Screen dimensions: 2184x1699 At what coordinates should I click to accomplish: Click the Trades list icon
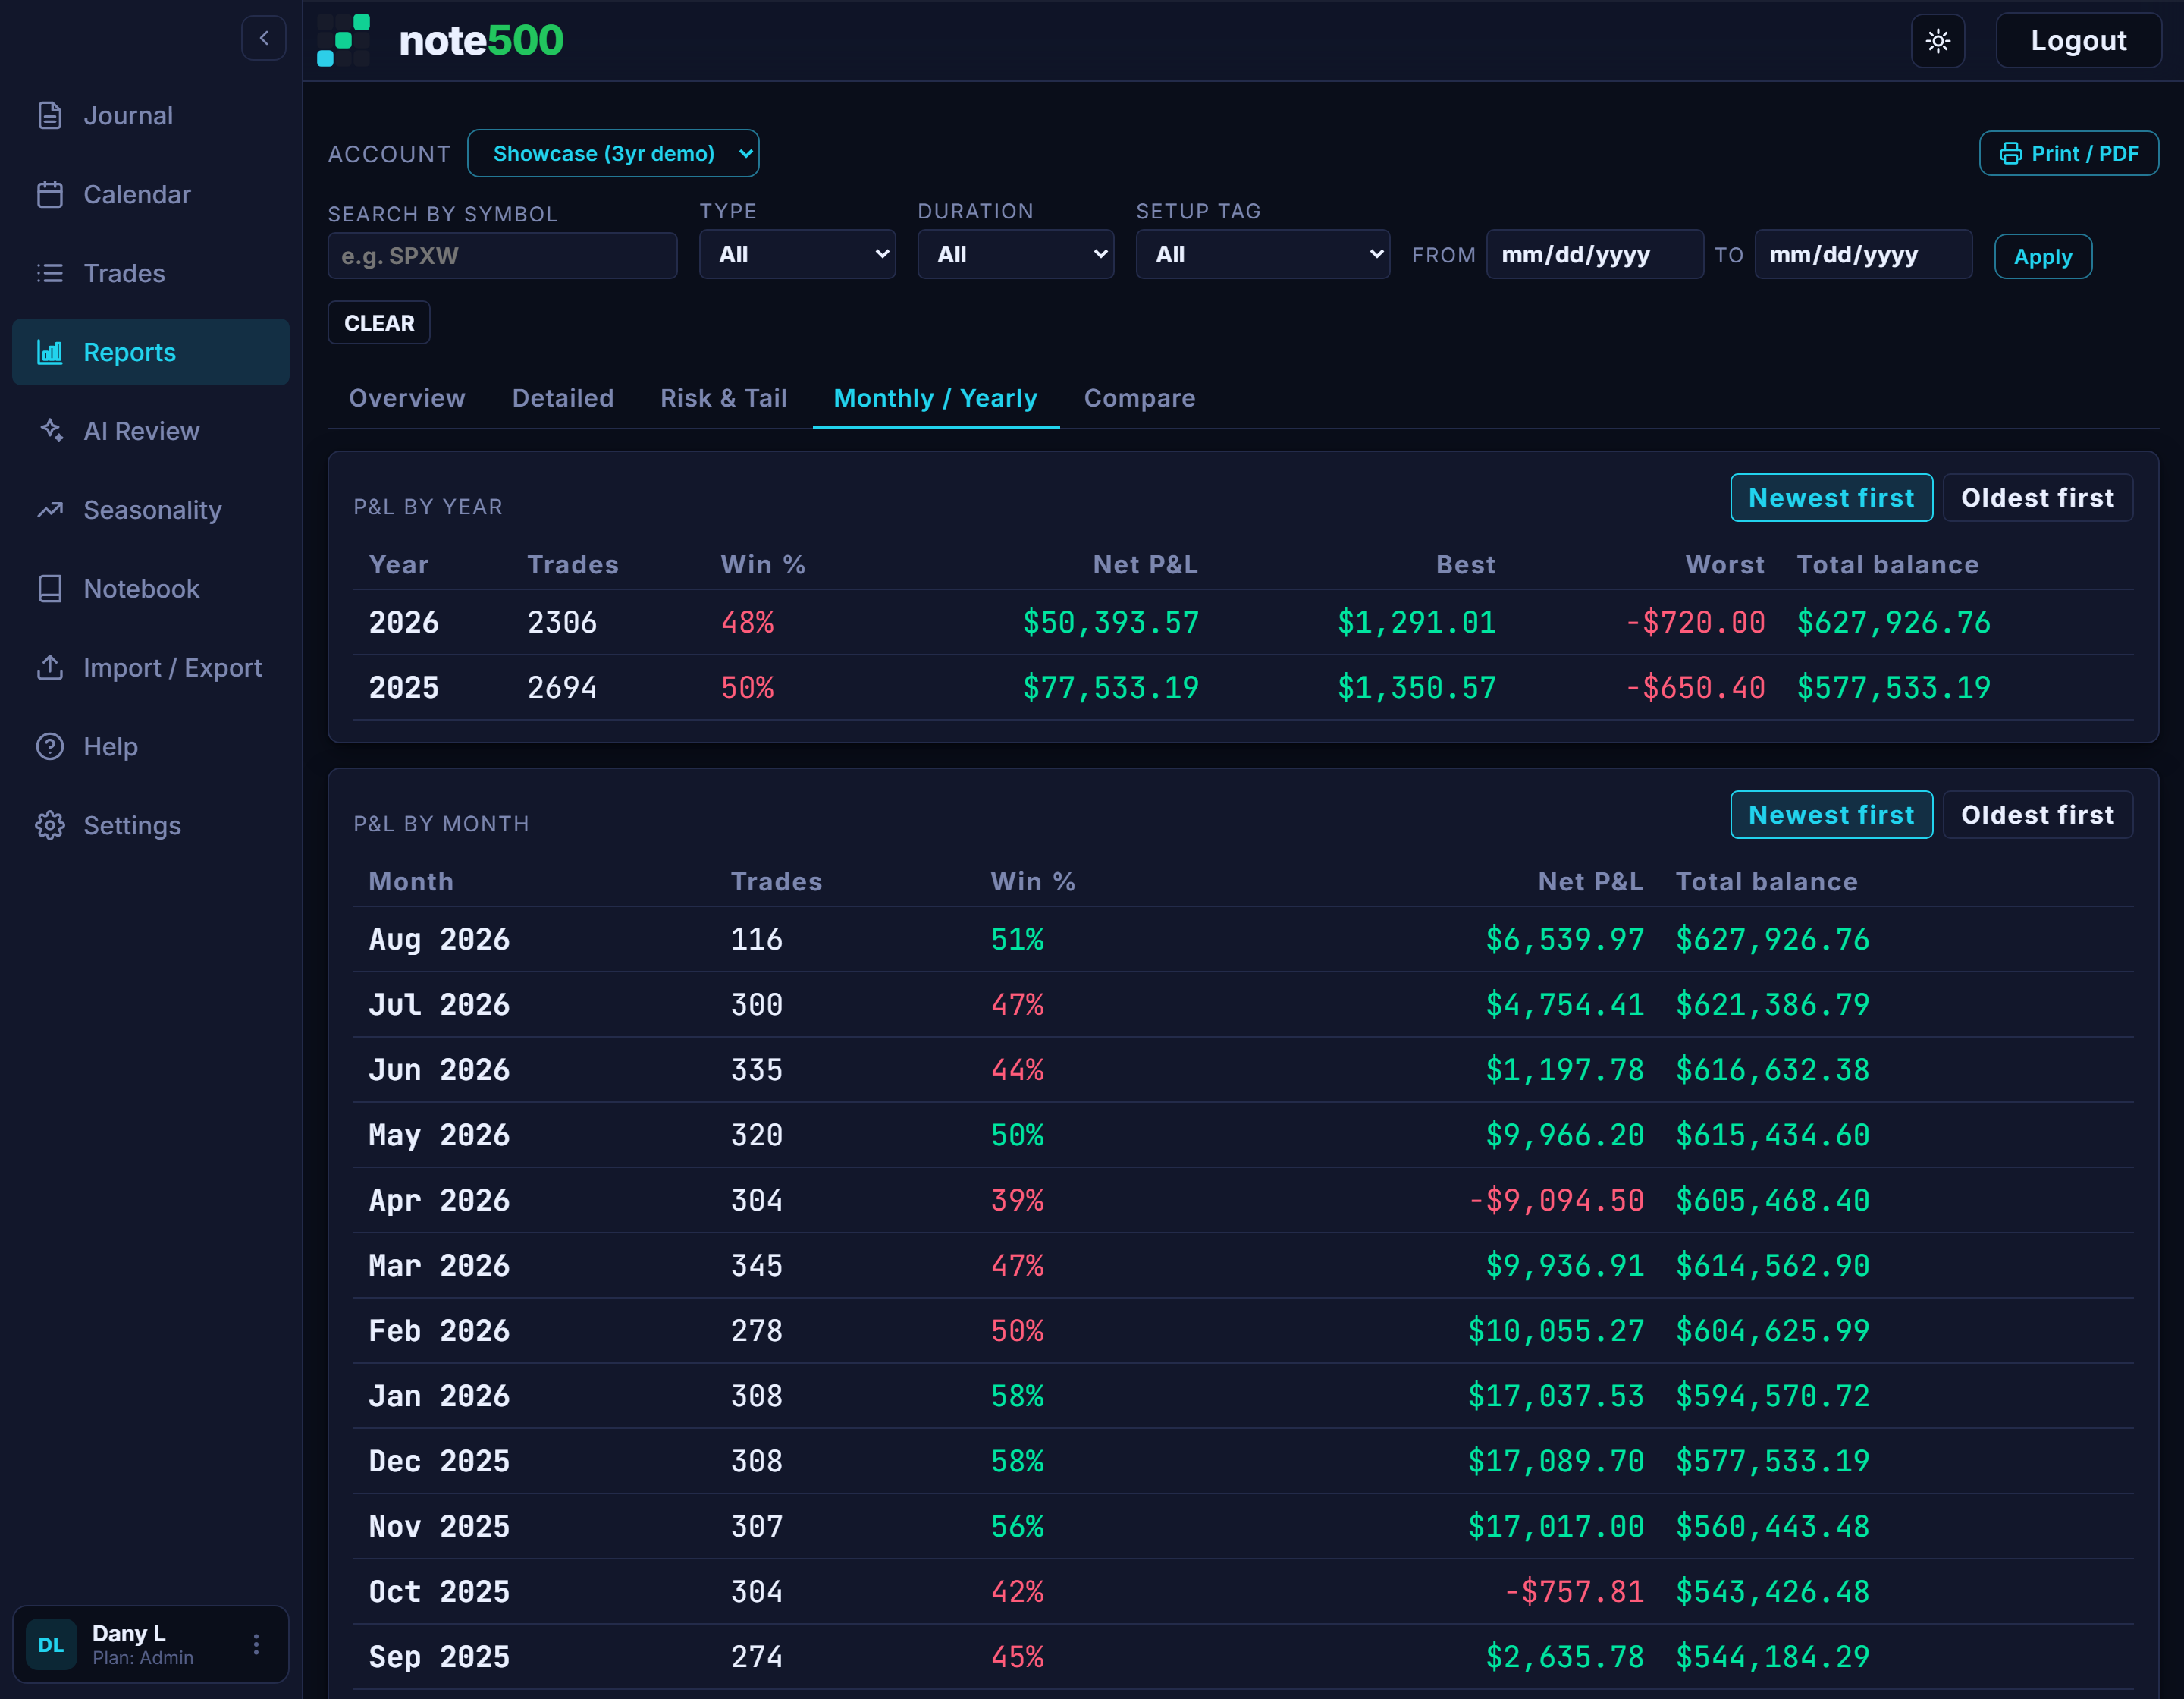click(50, 273)
